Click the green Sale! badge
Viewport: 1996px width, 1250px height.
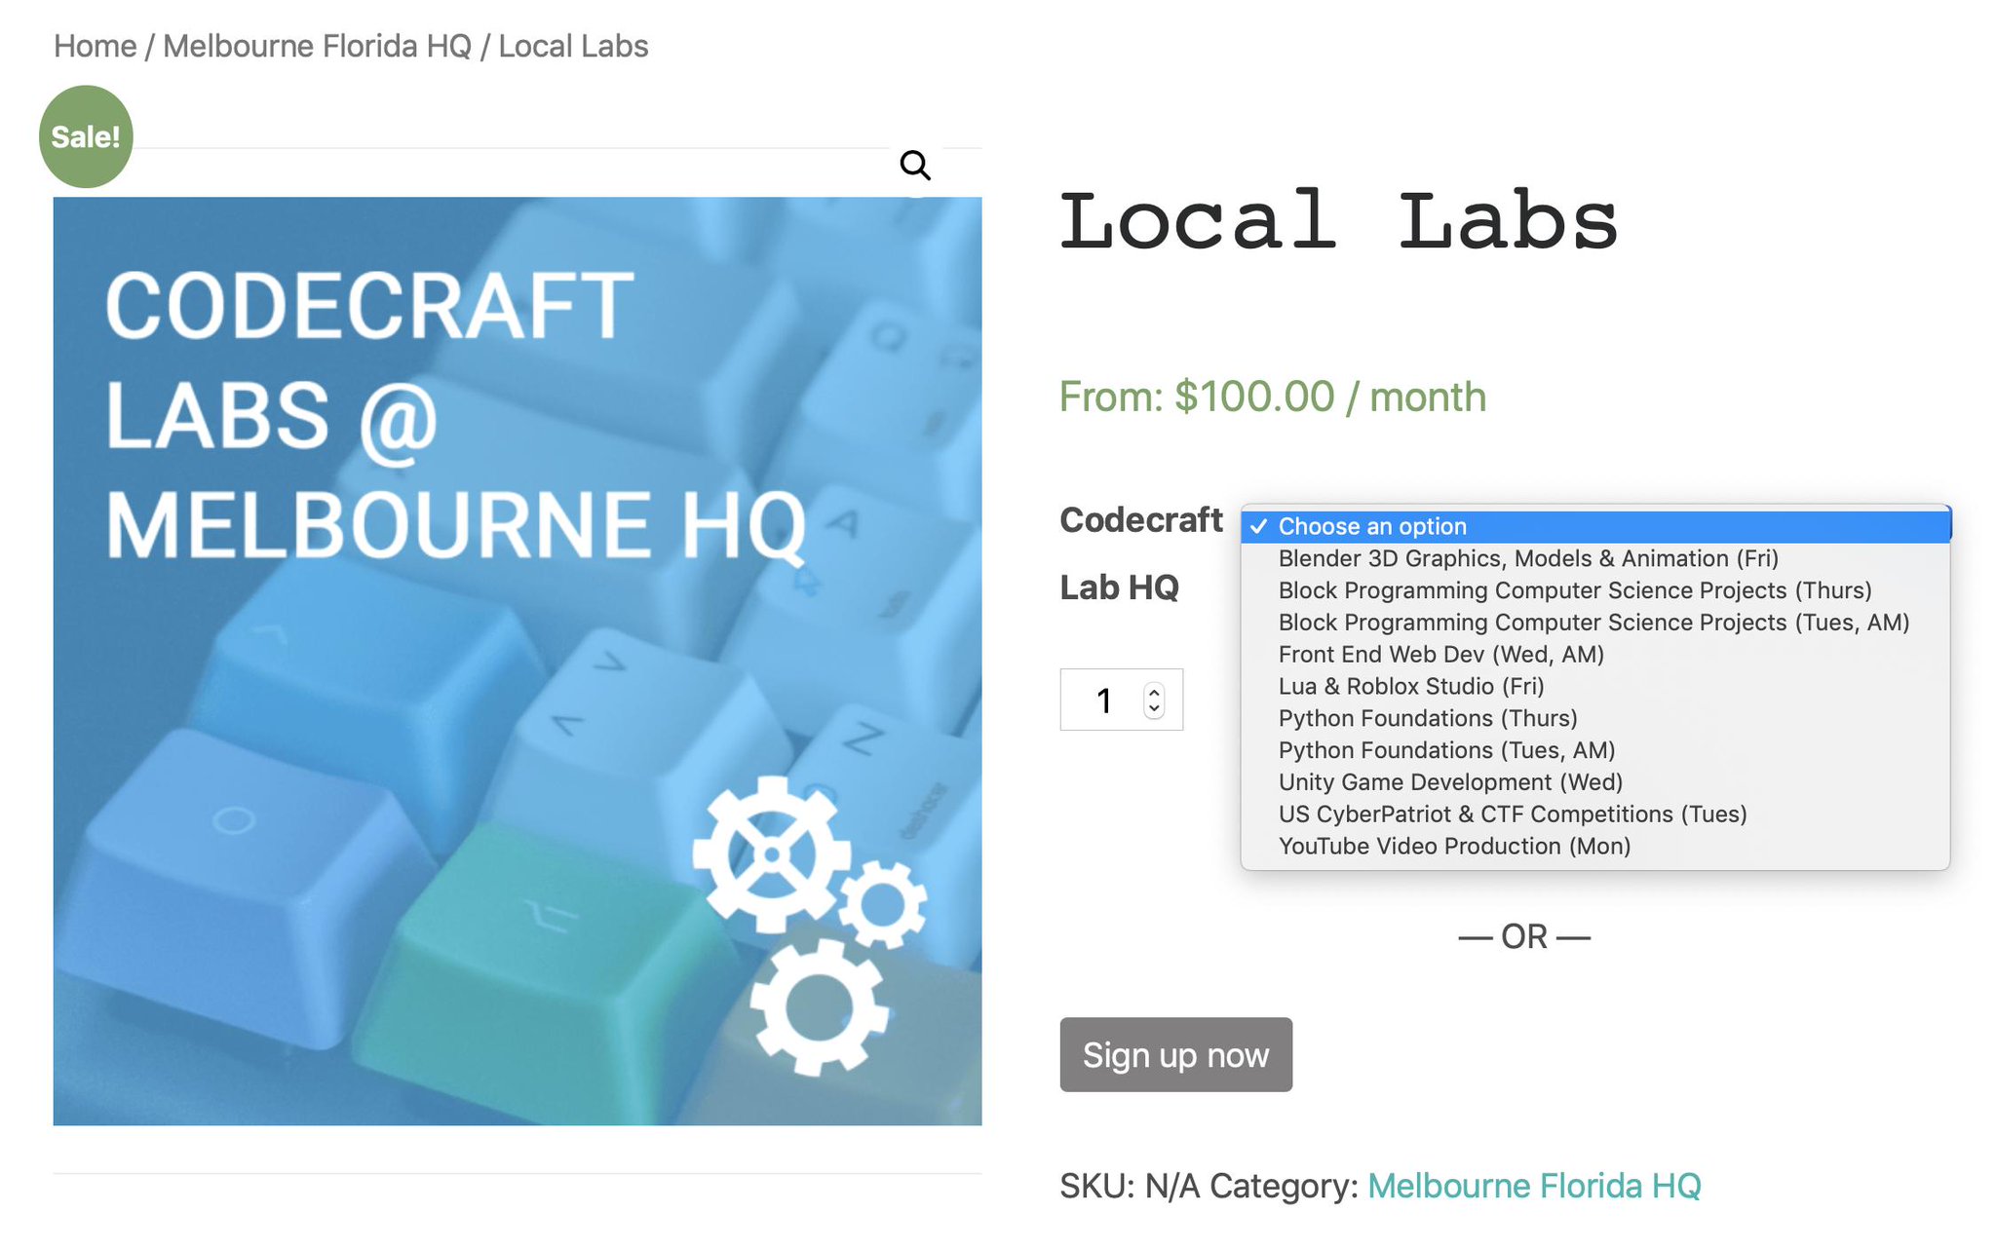pos(86,136)
